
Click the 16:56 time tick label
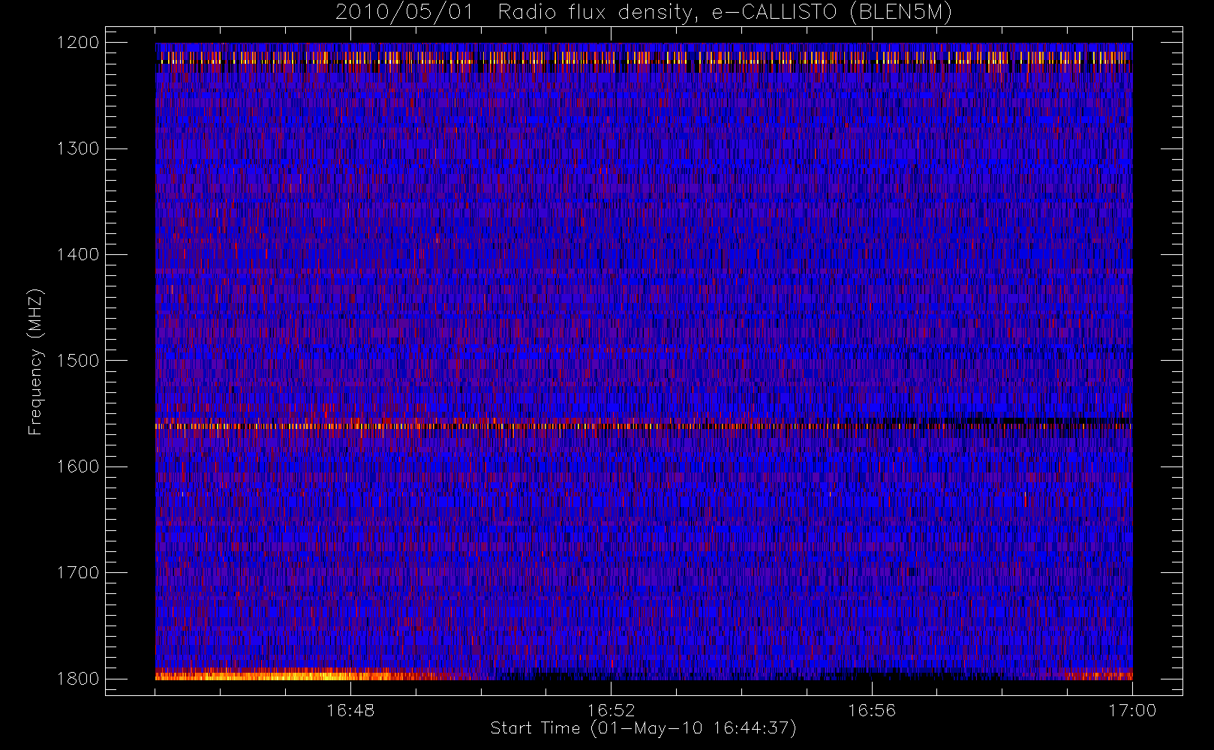pyautogui.click(x=872, y=710)
